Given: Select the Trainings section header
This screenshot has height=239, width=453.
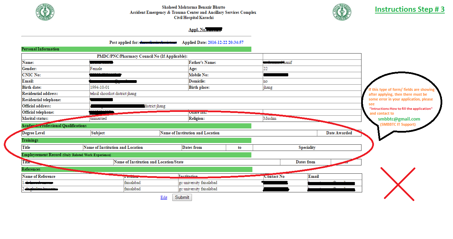Looking at the screenshot, I should click(x=30, y=140).
